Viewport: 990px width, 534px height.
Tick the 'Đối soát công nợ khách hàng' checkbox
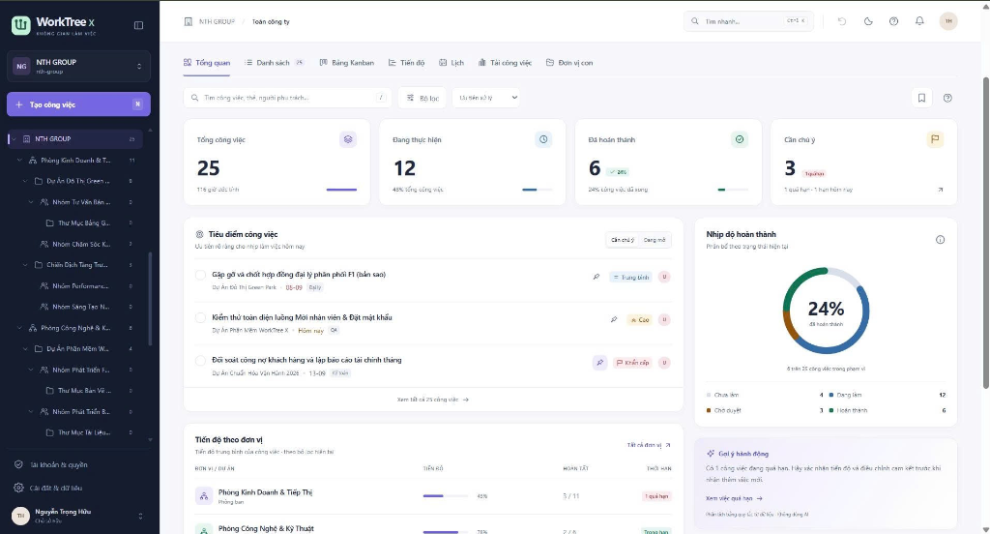200,360
